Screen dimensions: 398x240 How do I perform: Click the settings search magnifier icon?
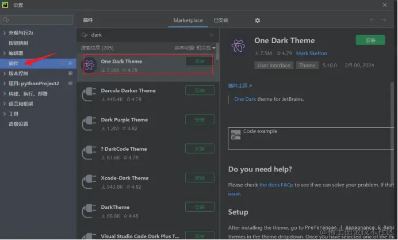click(x=6, y=20)
